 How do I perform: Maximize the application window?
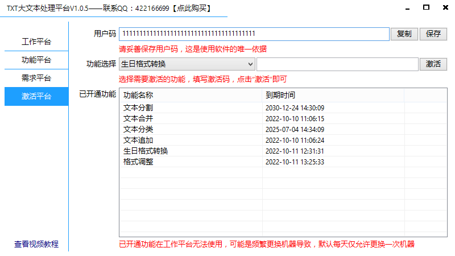point(426,7)
